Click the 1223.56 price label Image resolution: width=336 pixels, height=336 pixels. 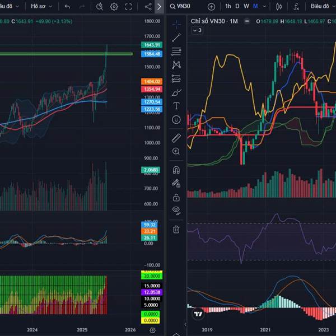152,109
